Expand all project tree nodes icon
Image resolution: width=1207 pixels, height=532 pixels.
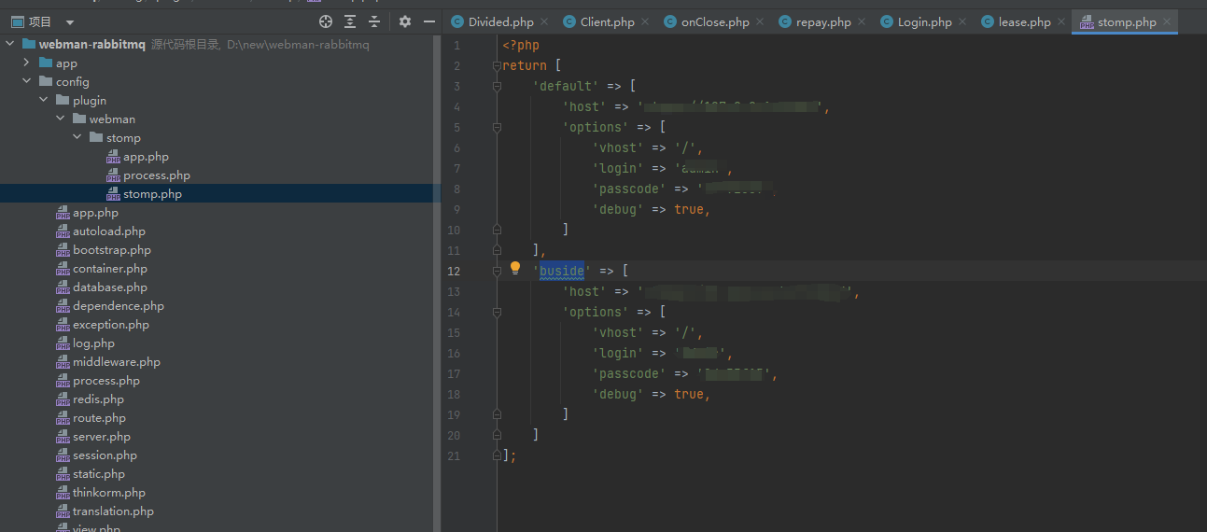point(350,21)
